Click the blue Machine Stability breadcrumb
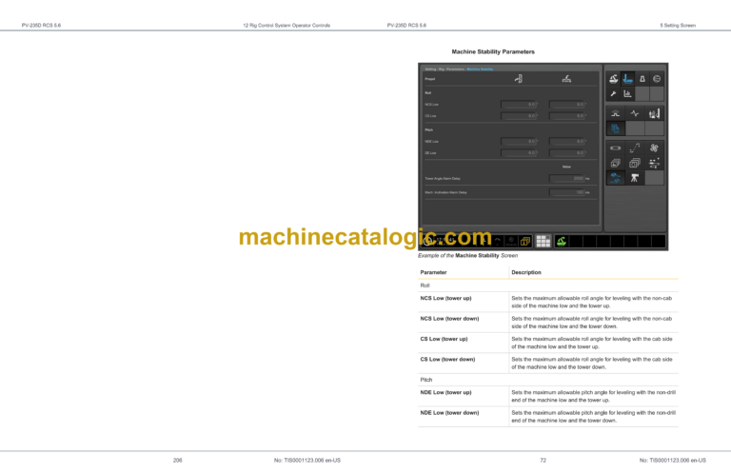The width and height of the screenshot is (731, 473). pos(480,69)
